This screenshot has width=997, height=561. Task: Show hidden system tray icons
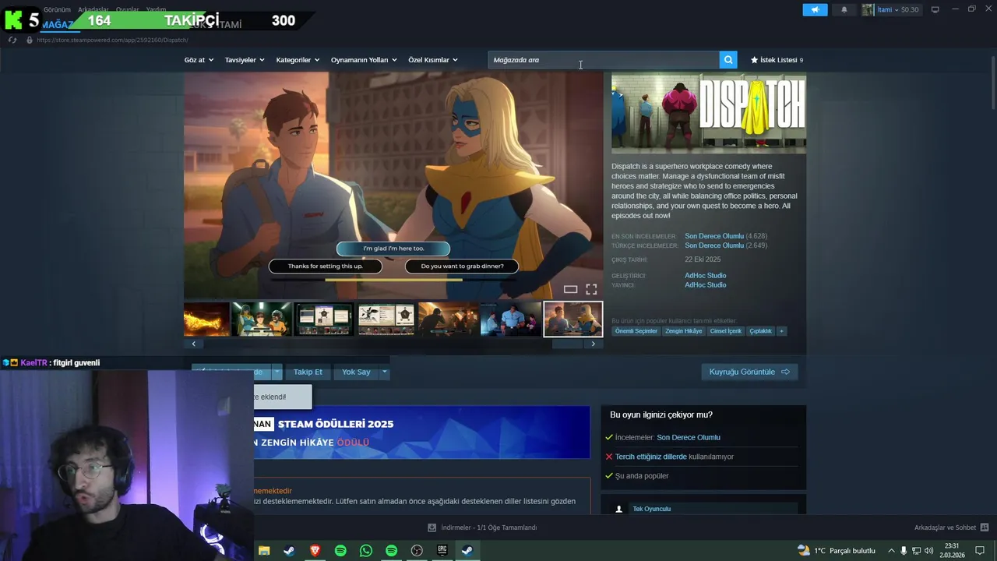tap(892, 551)
